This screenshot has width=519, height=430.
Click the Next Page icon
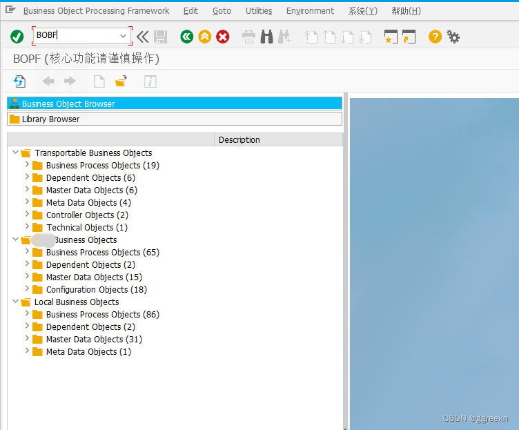(347, 37)
